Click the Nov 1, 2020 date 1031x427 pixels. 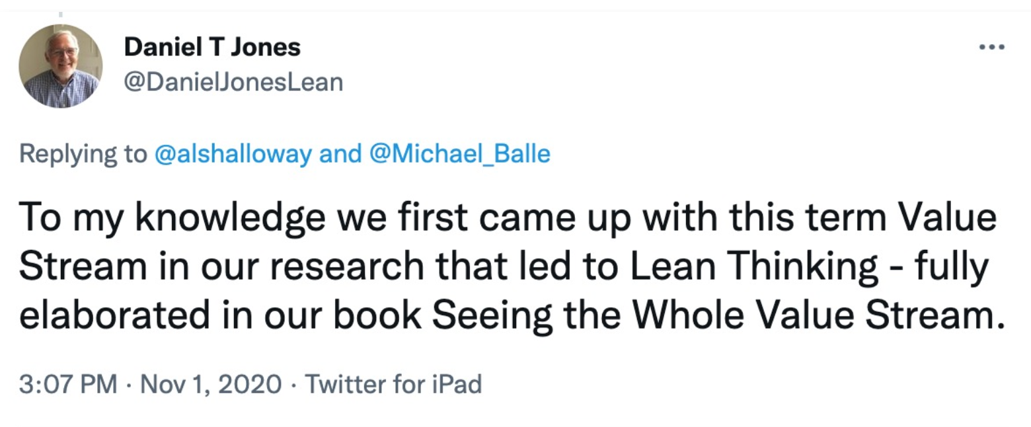point(210,384)
